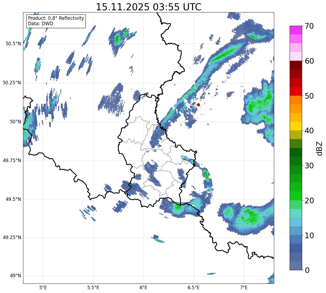Click the colorbar tick label 20
Screen dimensions: 326x293
[x=309, y=200]
